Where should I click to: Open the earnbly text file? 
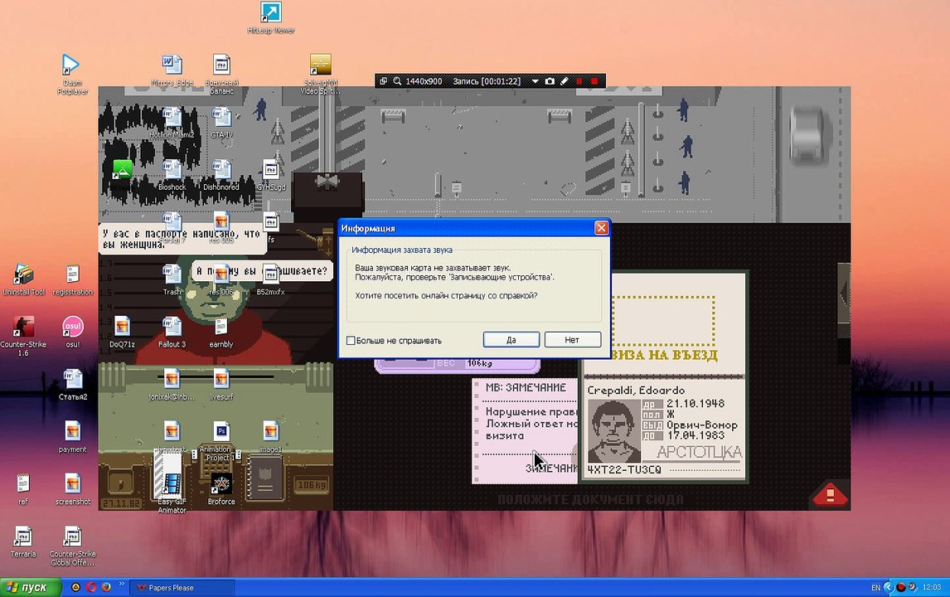(x=221, y=332)
